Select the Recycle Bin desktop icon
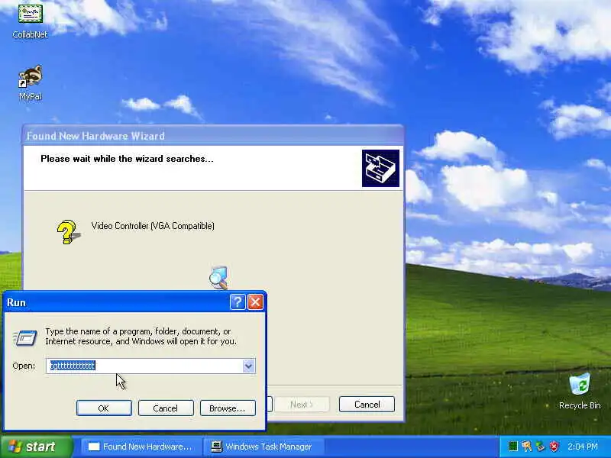Viewport: 611px width, 458px height. tap(580, 391)
